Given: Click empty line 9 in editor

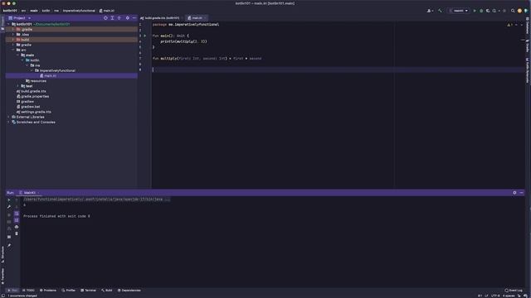Looking at the screenshot, I should pos(338,70).
